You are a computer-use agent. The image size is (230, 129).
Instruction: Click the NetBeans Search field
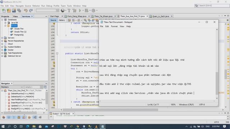tap(212, 6)
